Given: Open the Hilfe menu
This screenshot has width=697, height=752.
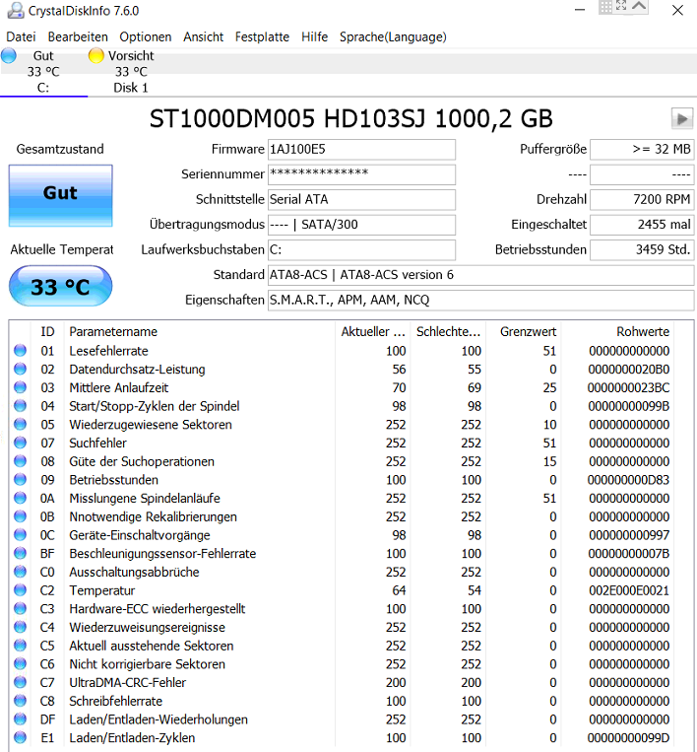Looking at the screenshot, I should coord(314,36).
